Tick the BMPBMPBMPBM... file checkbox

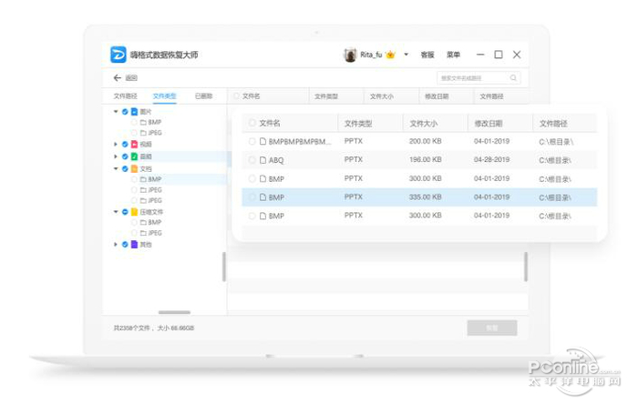252,141
